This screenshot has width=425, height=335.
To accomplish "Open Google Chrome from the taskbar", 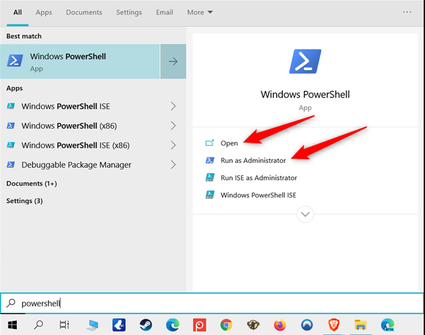I will click(x=226, y=325).
